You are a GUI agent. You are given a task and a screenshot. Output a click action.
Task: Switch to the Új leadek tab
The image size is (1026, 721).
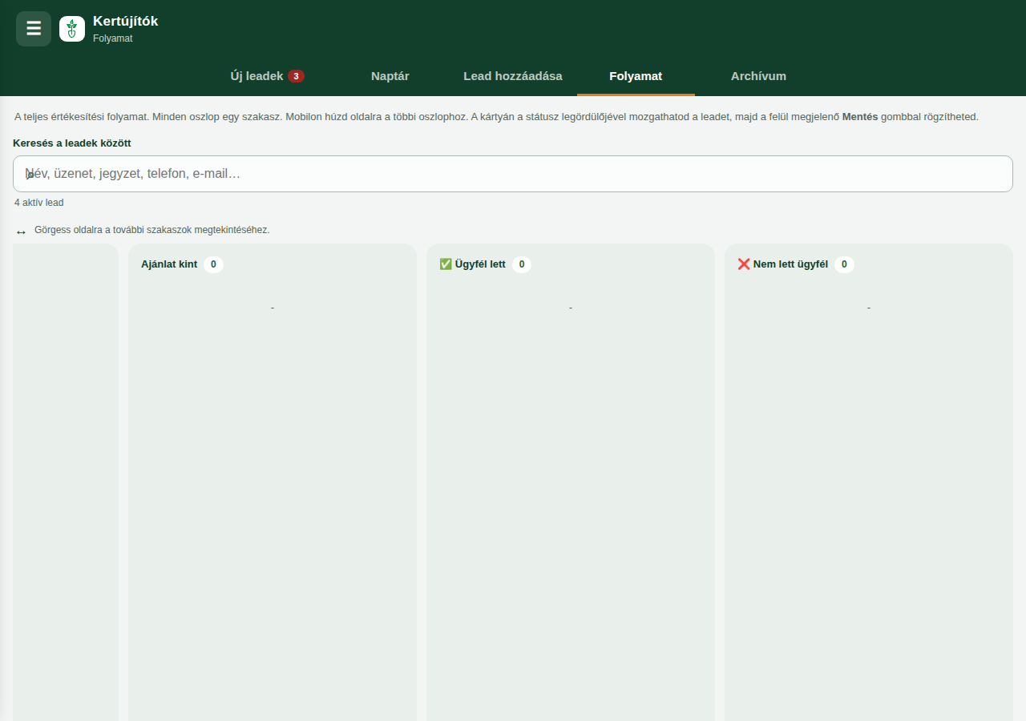click(x=267, y=76)
